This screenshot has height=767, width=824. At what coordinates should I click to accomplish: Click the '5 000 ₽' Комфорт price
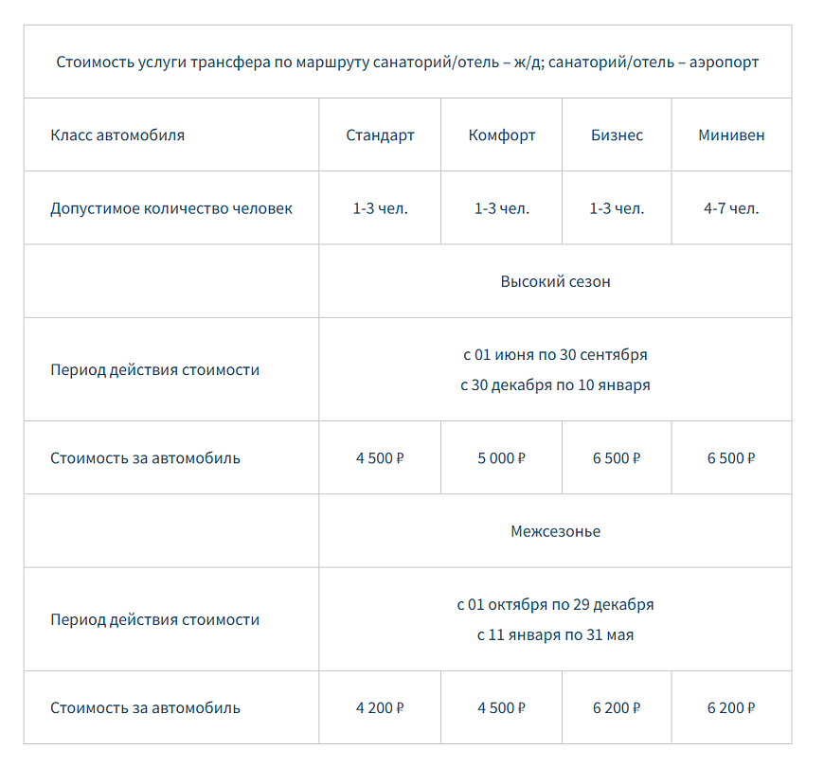tap(502, 458)
